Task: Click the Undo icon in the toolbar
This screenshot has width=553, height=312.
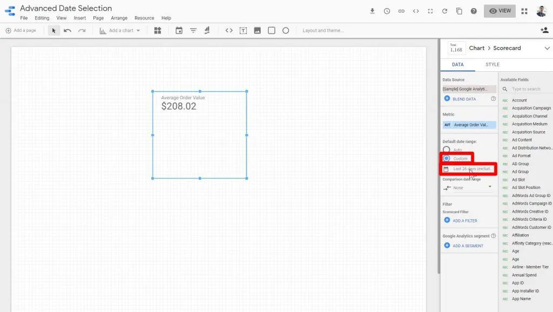Action: 67,30
